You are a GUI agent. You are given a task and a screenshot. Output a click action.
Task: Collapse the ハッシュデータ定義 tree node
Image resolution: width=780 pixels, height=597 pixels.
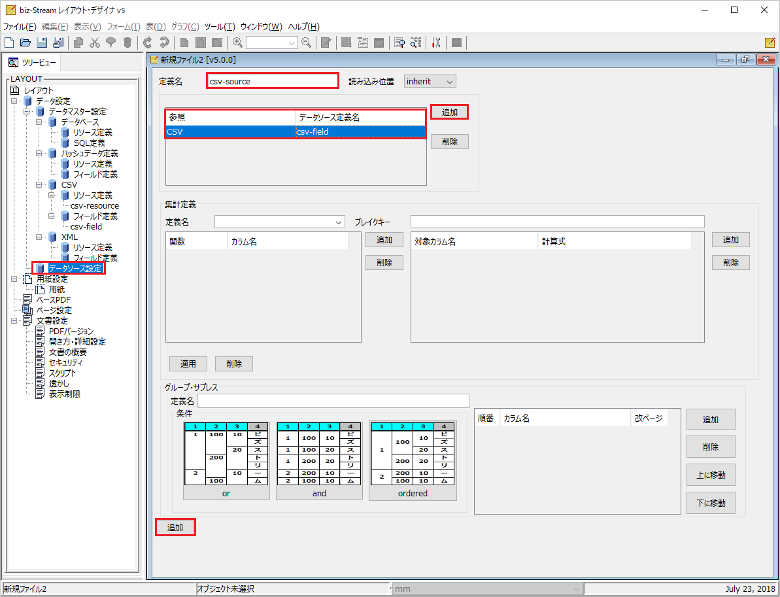39,153
